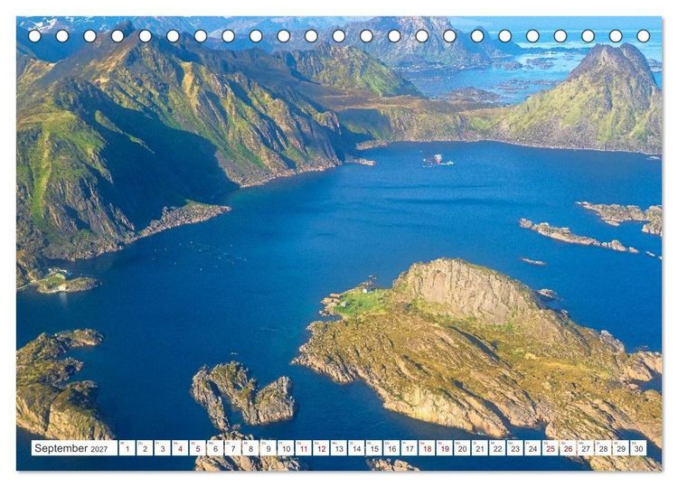
Task: Select day 21 in the calendar strip
Action: (480, 448)
